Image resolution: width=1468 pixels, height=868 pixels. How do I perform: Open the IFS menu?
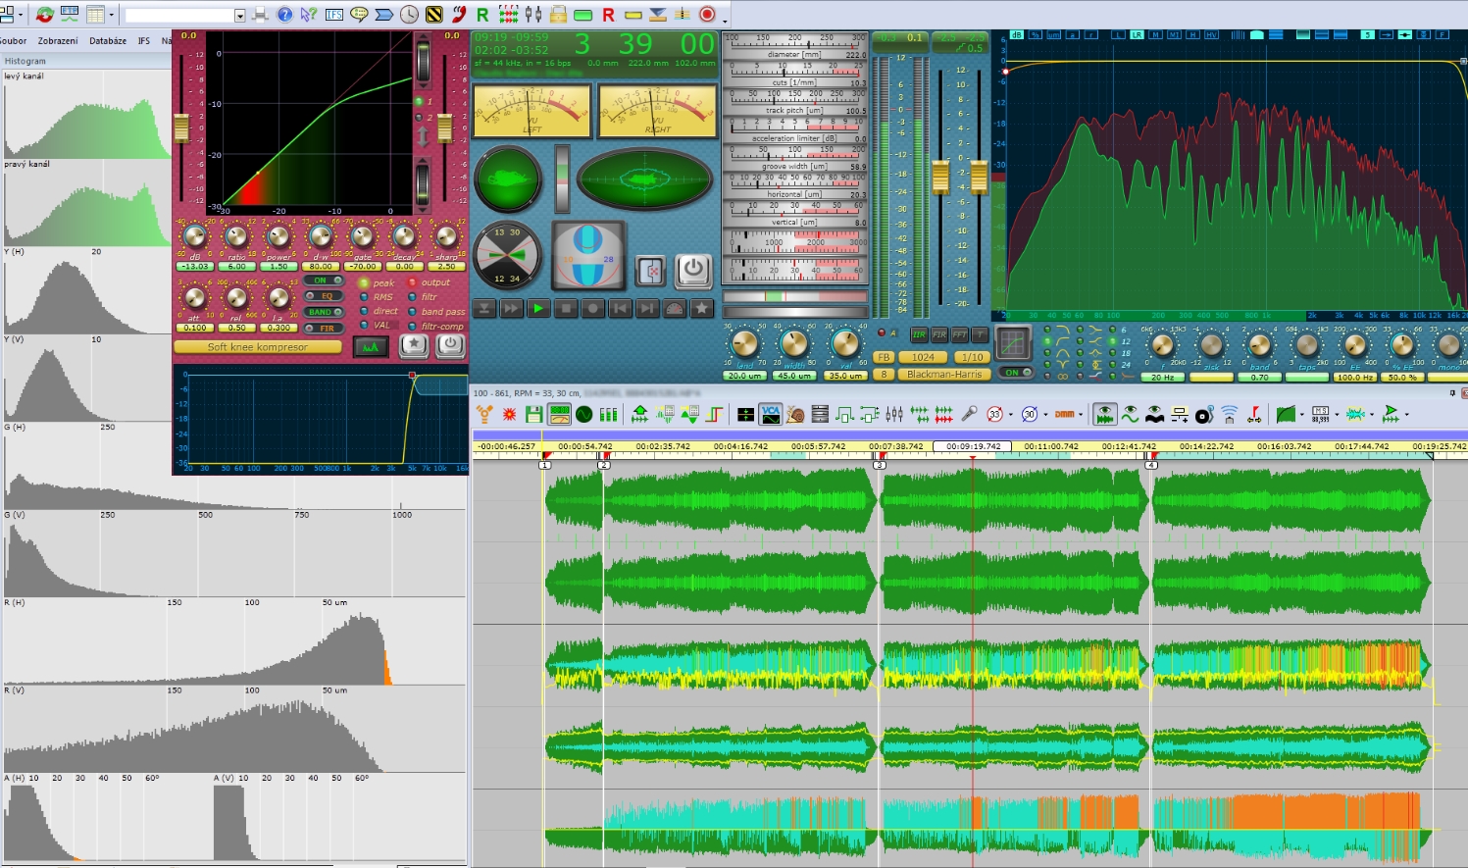pyautogui.click(x=144, y=41)
